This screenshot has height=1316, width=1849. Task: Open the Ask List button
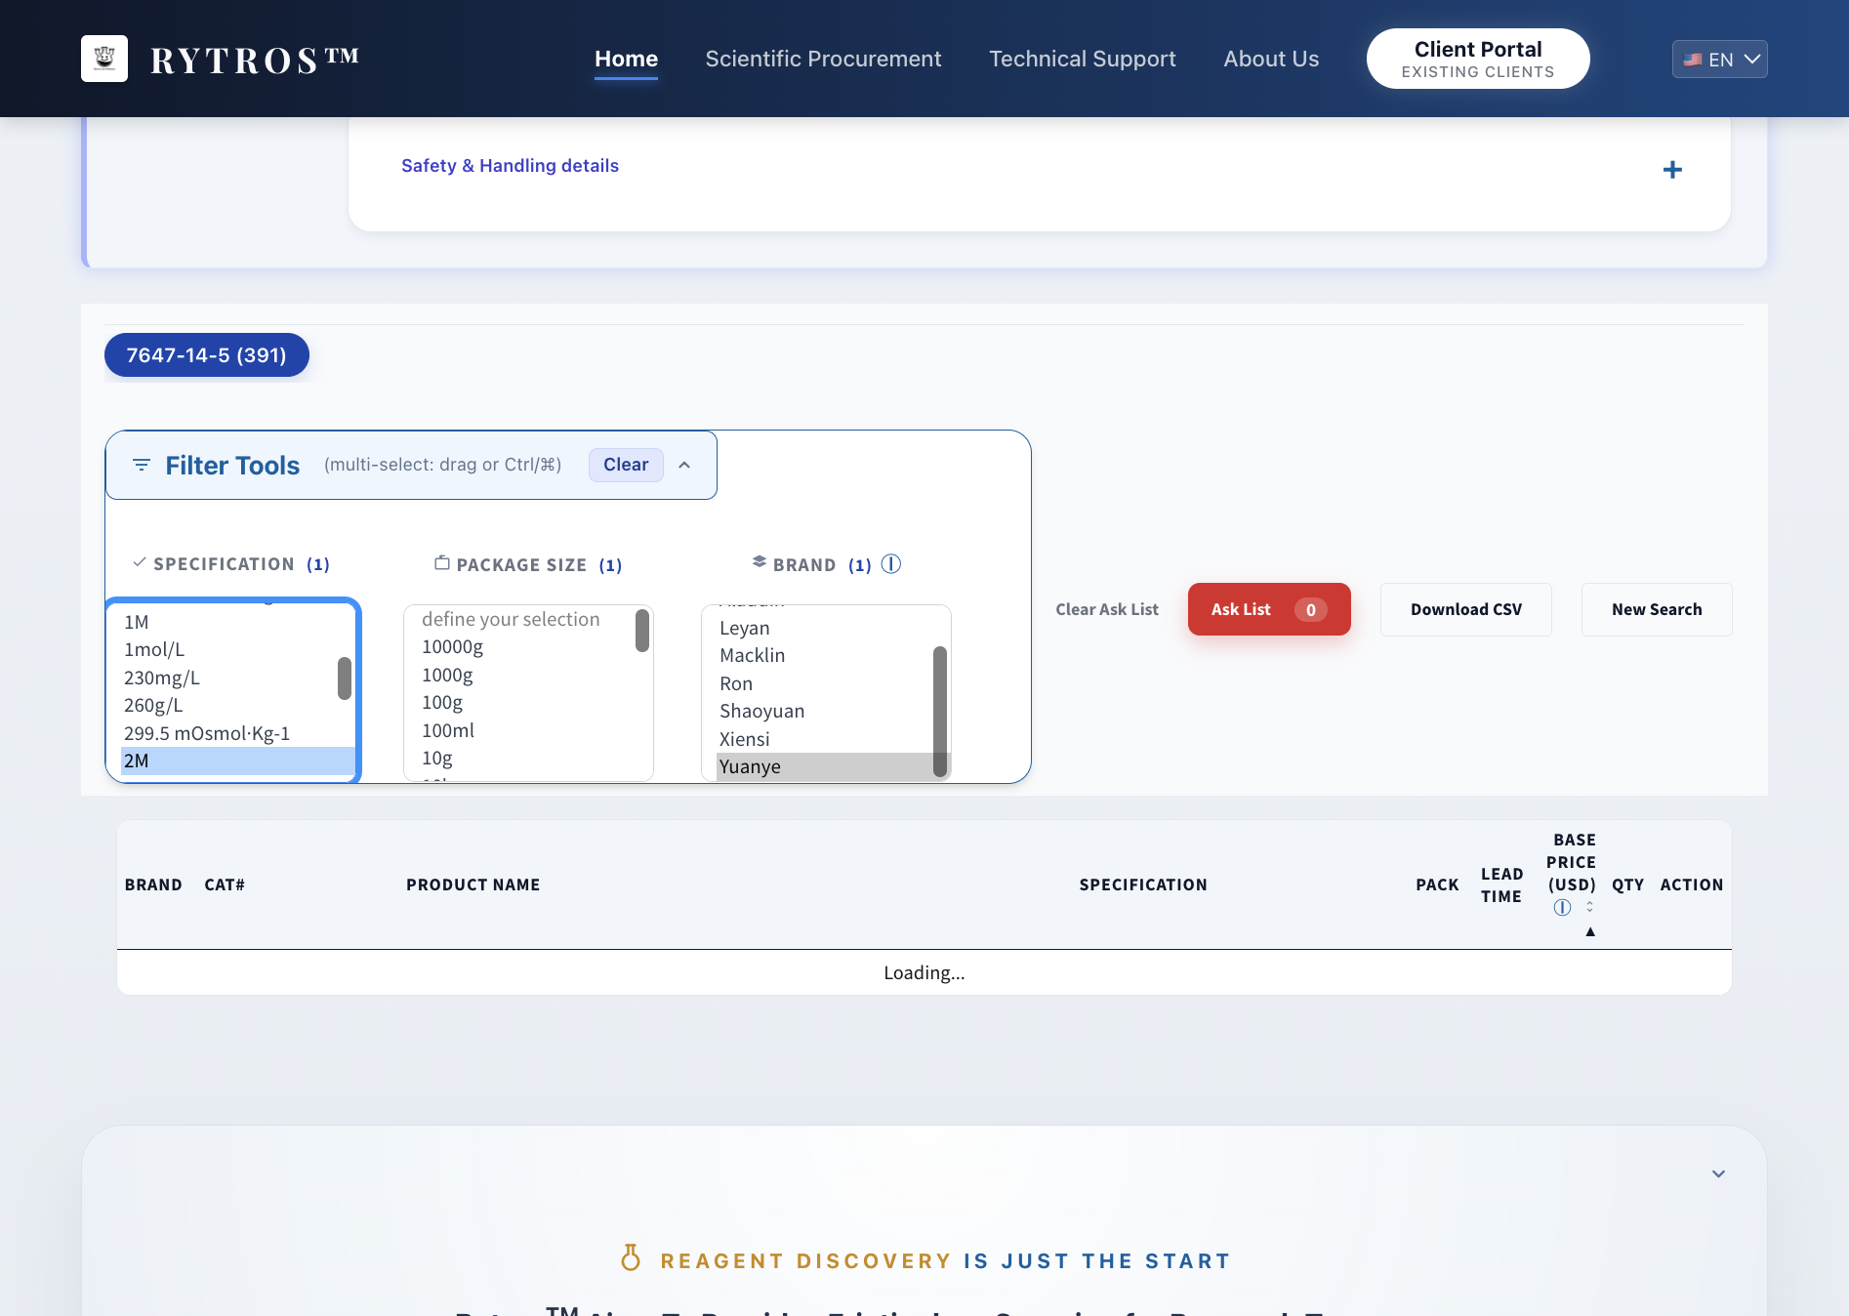pyautogui.click(x=1269, y=609)
